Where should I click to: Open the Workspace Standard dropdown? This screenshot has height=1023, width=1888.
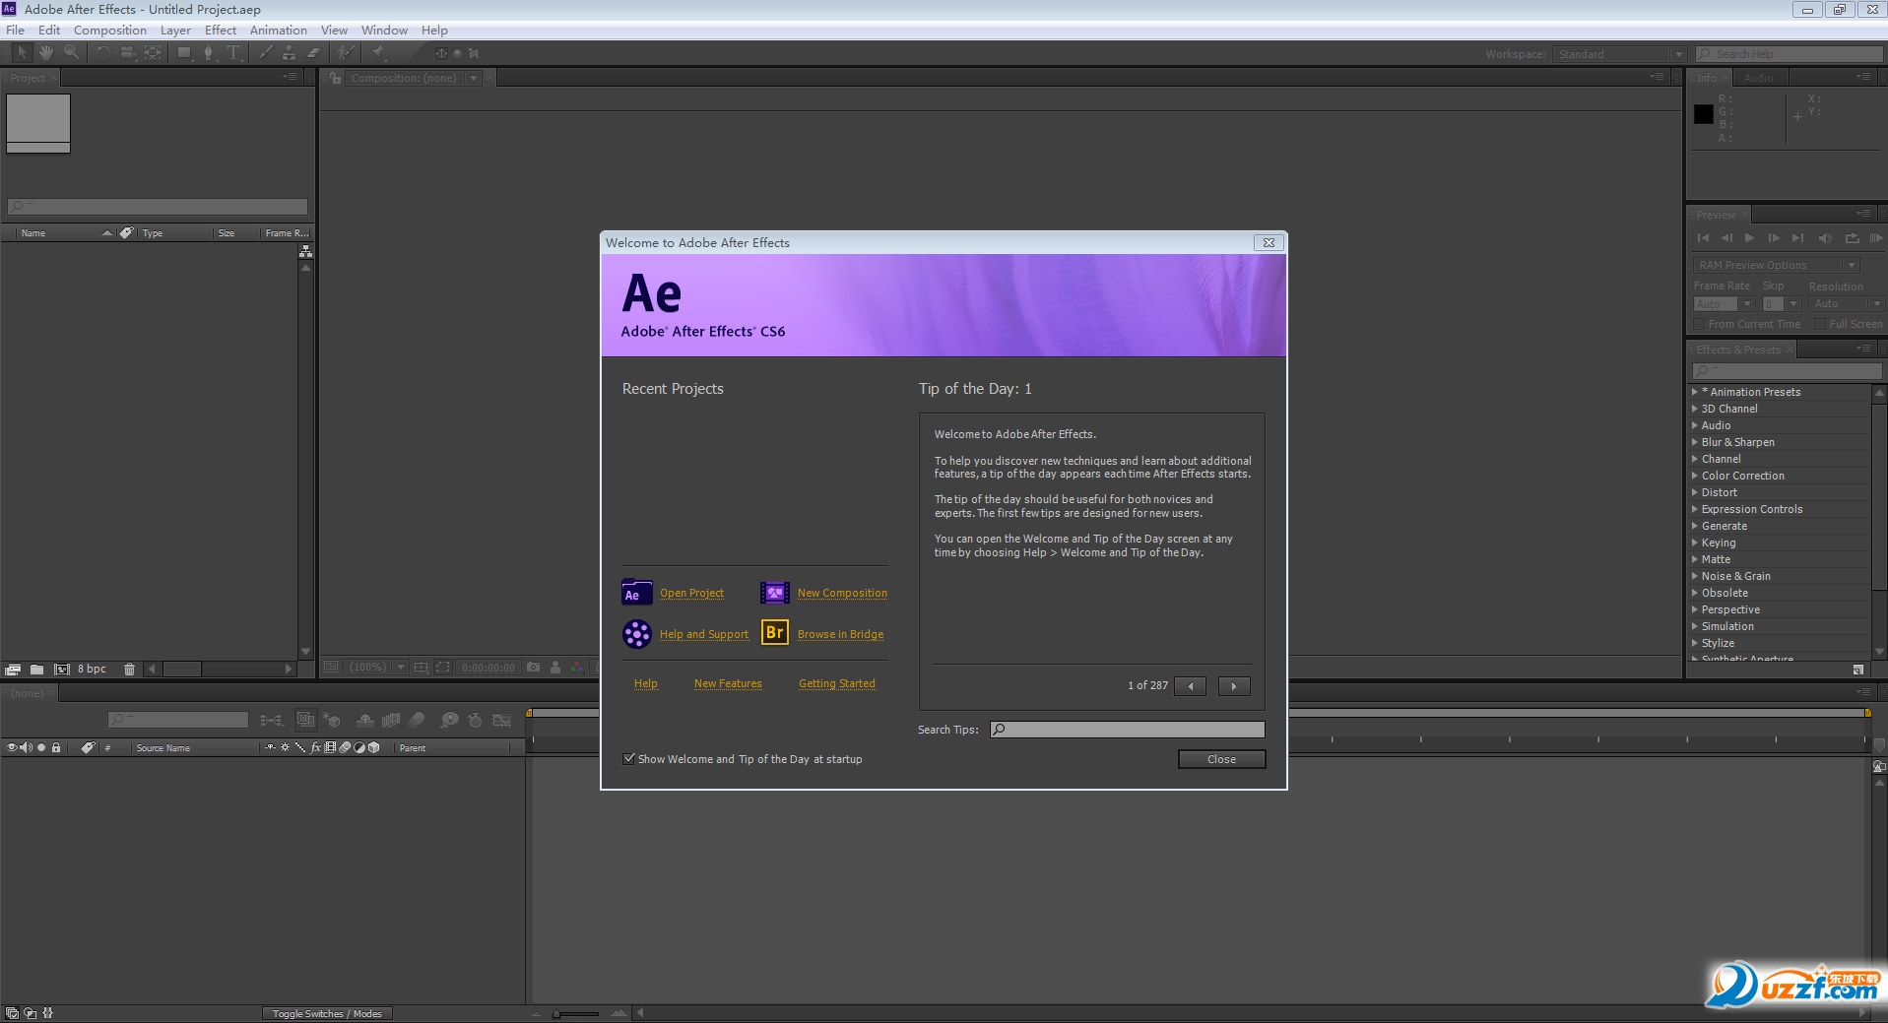(x=1619, y=54)
